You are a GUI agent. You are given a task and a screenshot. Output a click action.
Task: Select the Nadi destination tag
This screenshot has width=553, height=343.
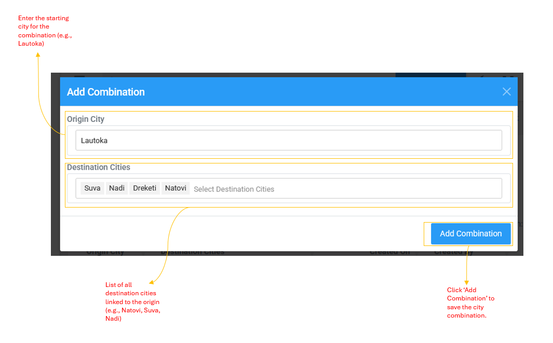point(117,188)
